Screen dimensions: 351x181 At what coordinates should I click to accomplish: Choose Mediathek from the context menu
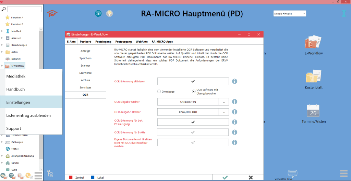[31, 76]
